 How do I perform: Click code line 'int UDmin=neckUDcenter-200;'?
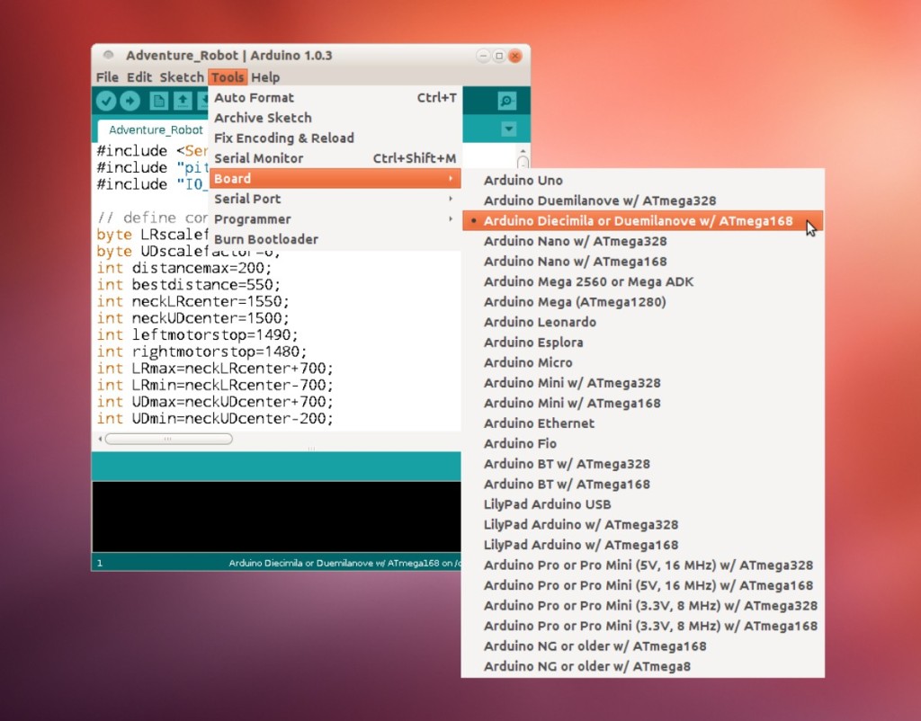(x=215, y=419)
